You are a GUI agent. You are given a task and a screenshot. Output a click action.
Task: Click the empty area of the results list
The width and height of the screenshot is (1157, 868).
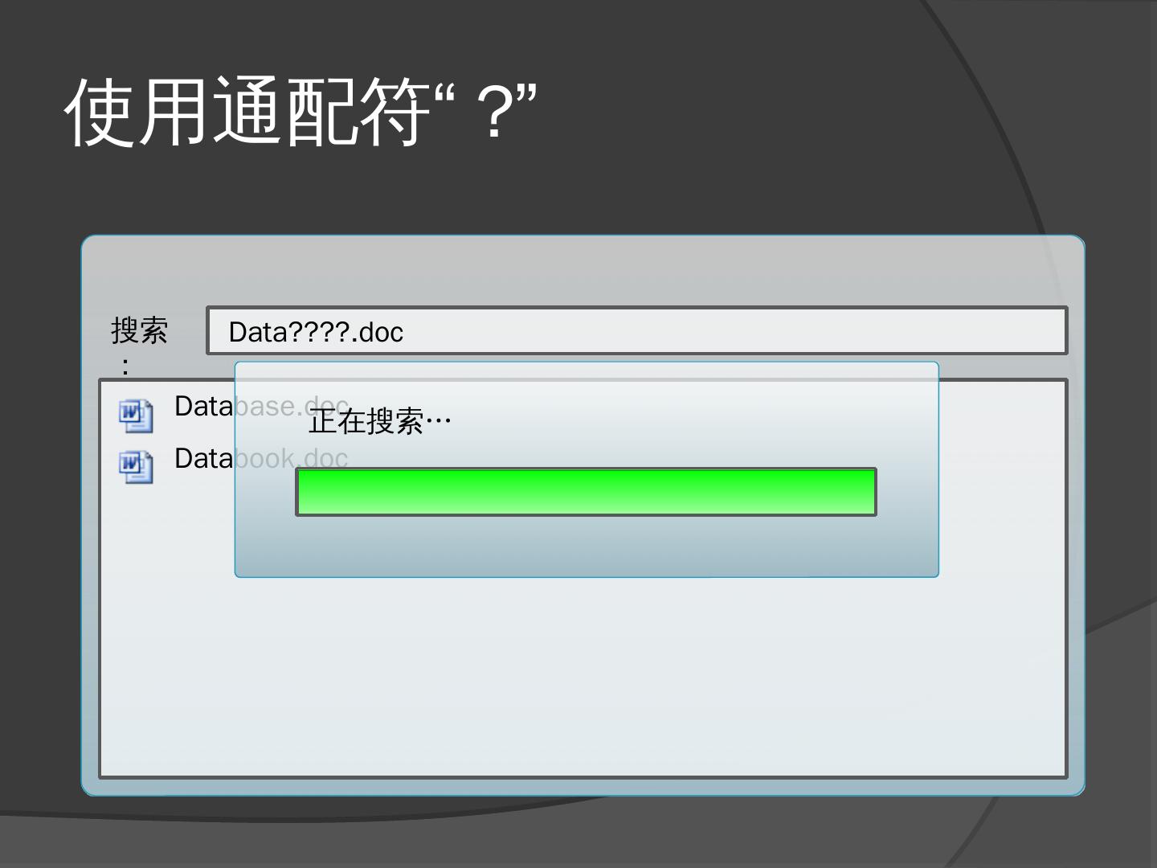point(583,675)
